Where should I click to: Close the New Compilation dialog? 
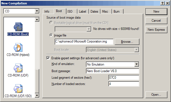167,3
